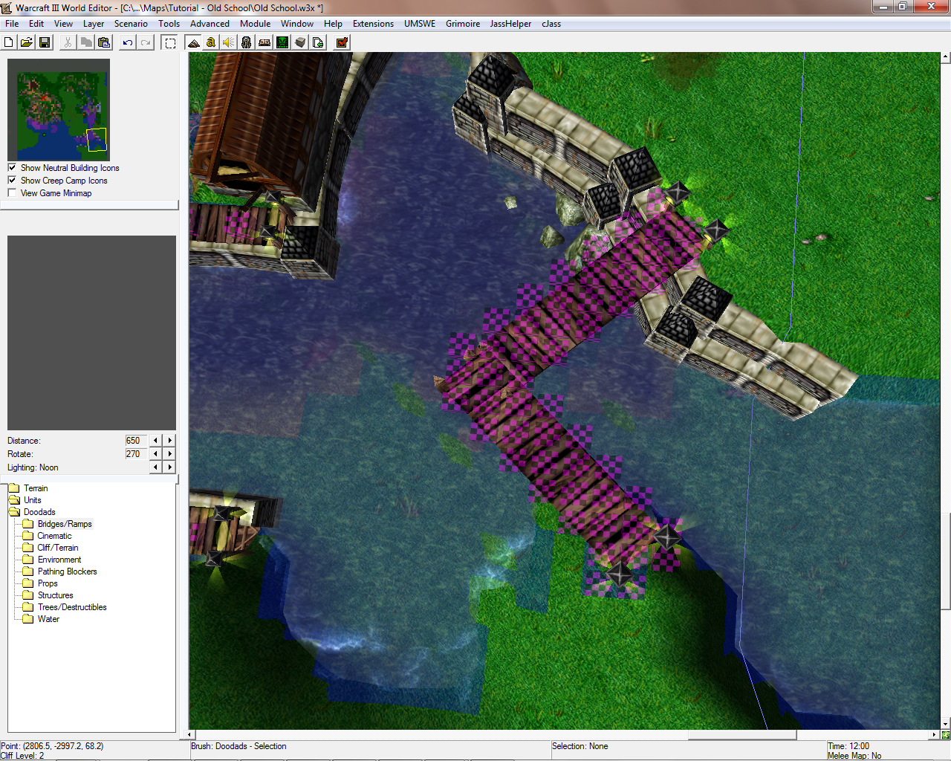Image resolution: width=951 pixels, height=761 pixels.
Task: Open the View menu
Action: [x=64, y=24]
